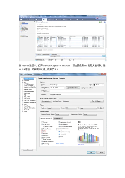This screenshot has width=125, height=178.
Task: Open Analyze & Report in SmartDashboard sidebar
Action: tap(25, 37)
